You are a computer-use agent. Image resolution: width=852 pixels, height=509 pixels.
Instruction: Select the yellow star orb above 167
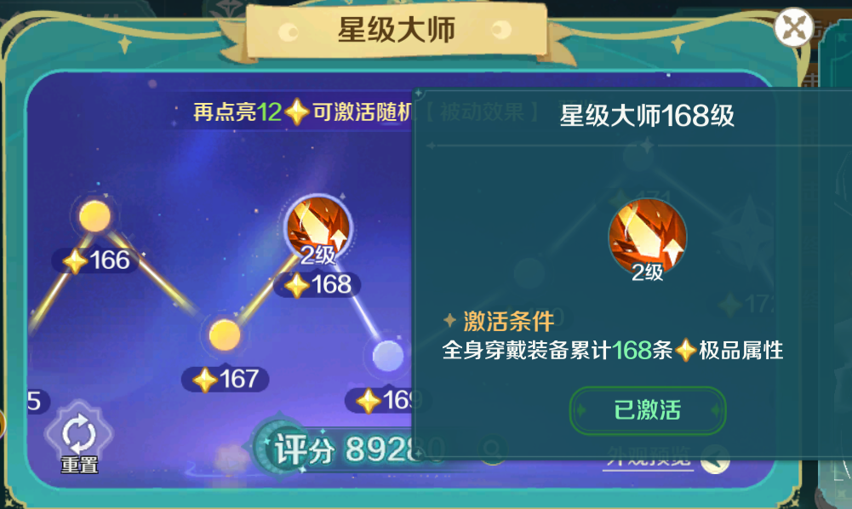(225, 335)
